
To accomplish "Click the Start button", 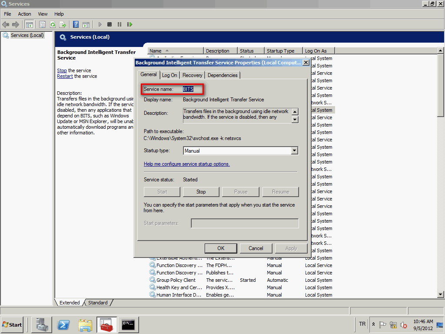I will coord(12,324).
